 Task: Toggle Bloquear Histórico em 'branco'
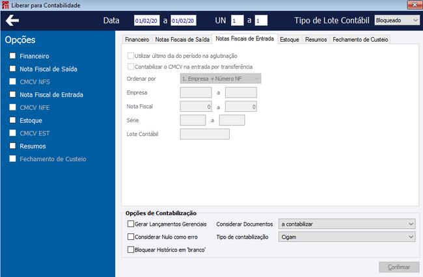131,250
